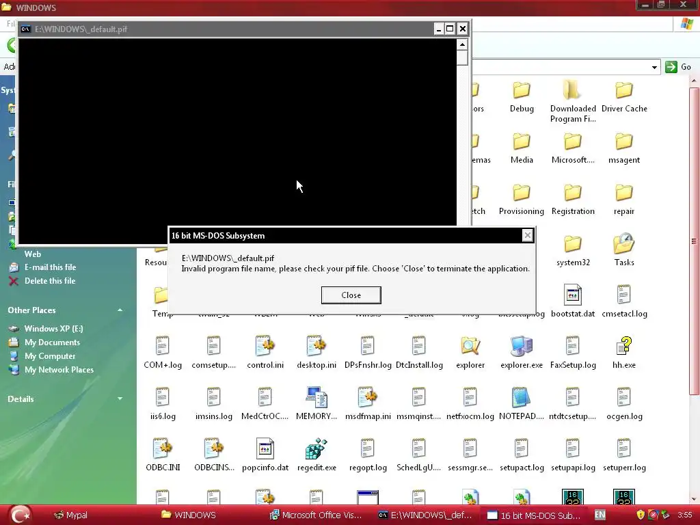Open the Start button on taskbar
Viewport: 700px width, 525px height.
pyautogui.click(x=20, y=515)
